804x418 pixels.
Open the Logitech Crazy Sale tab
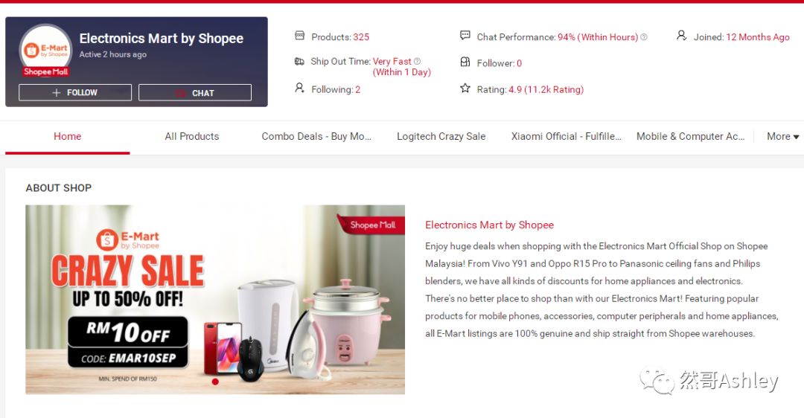(x=441, y=136)
